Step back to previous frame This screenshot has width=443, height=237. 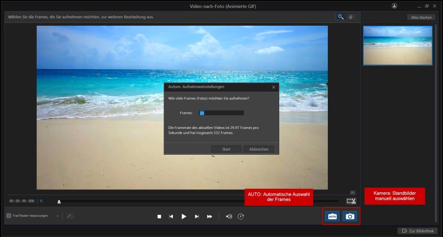point(171,216)
